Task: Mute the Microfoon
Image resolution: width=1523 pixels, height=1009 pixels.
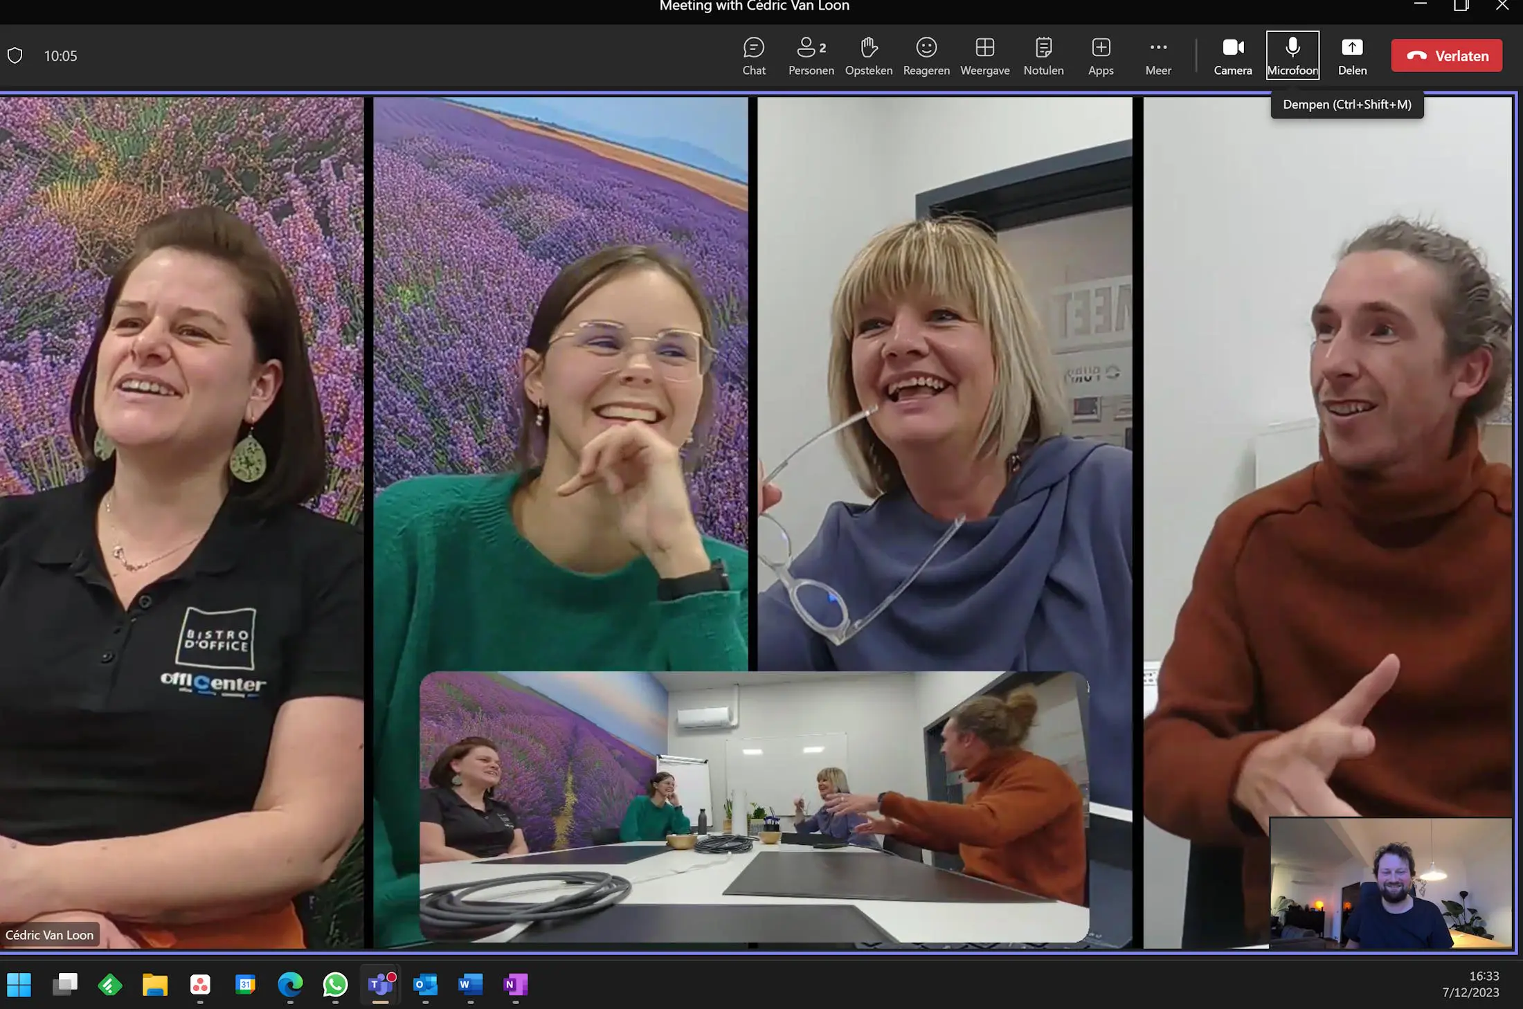Action: (x=1292, y=55)
